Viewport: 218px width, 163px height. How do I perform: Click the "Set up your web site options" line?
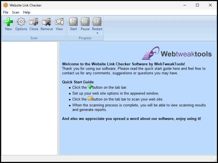(116, 93)
